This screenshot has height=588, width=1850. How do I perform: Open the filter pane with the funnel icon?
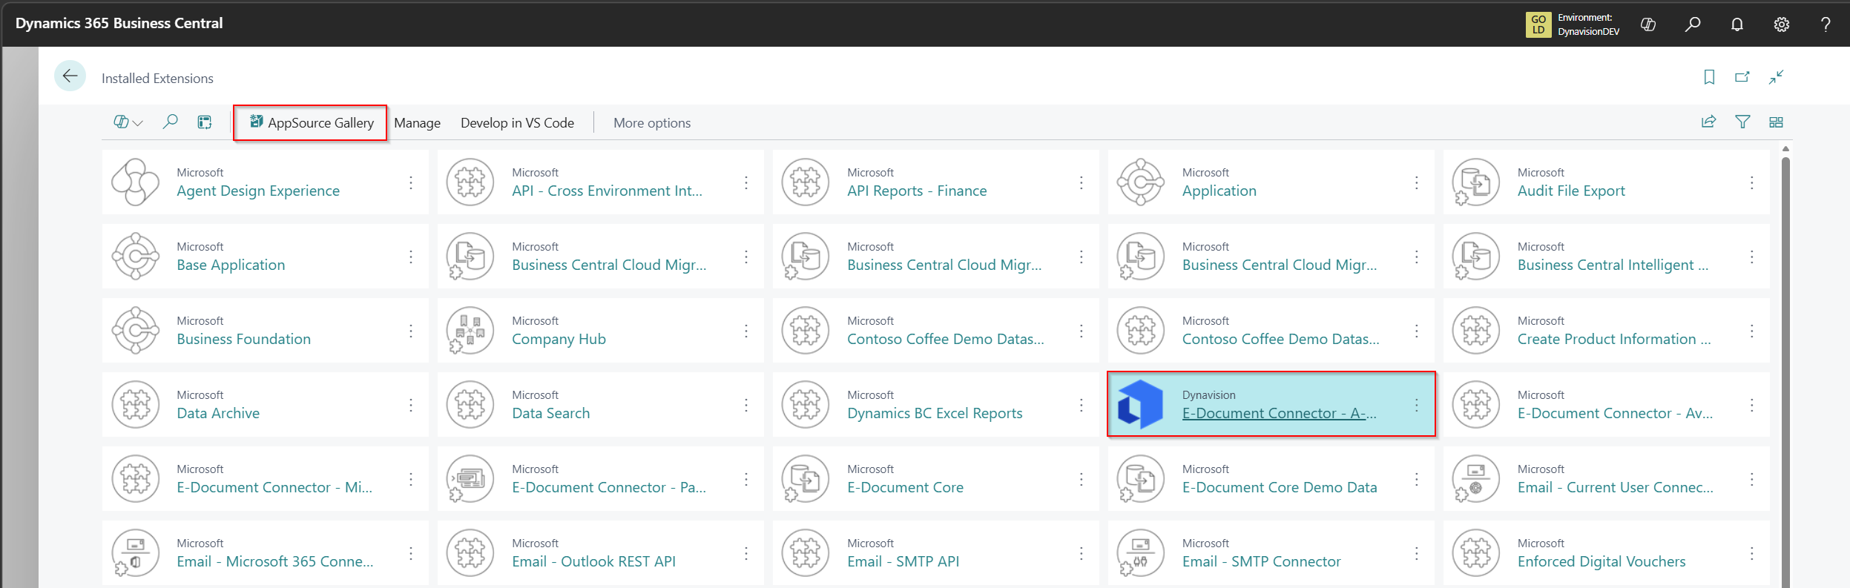pos(1742,122)
